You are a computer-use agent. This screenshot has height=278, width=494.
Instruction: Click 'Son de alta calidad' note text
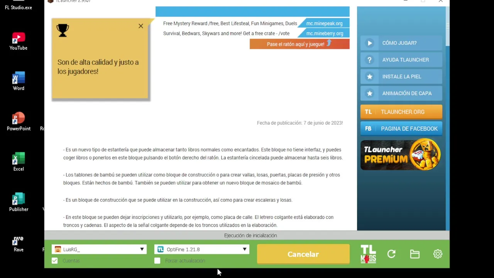click(98, 67)
